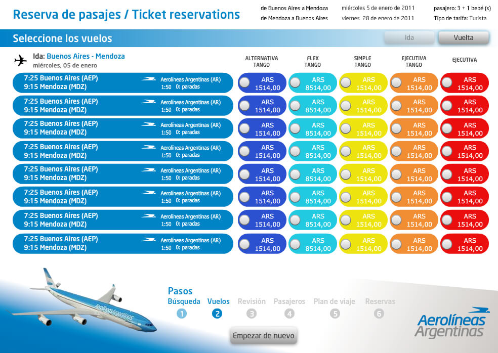Screen dimensions: 498x353
Task: Click the Aerolíneas Argentinas logo at bottom right
Action: tap(450, 323)
